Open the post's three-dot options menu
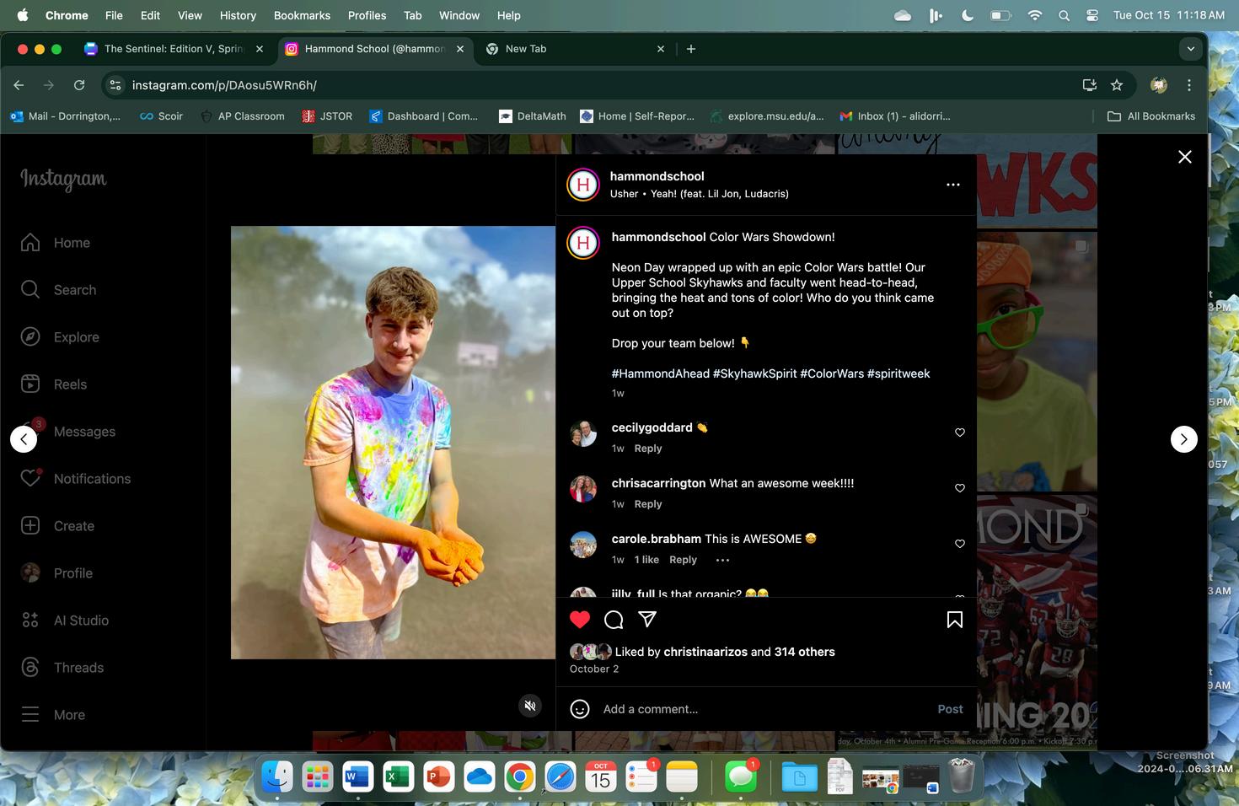 pyautogui.click(x=953, y=185)
